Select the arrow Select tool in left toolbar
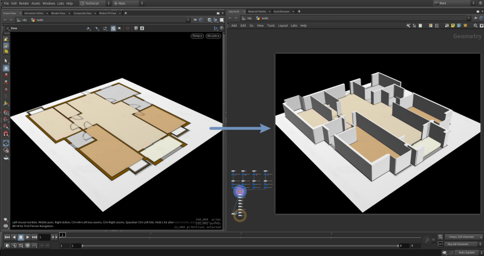This screenshot has width=484, height=256. point(6,61)
